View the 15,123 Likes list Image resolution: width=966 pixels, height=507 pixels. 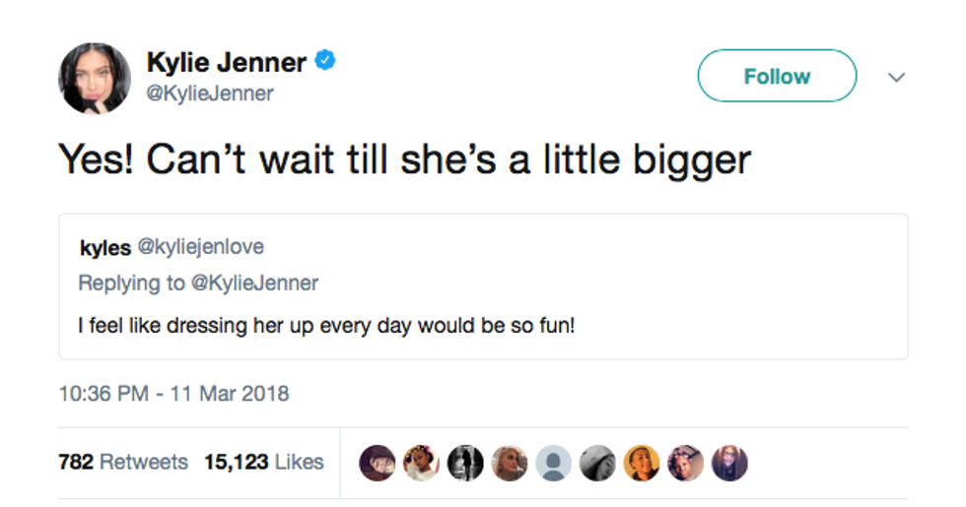[263, 462]
